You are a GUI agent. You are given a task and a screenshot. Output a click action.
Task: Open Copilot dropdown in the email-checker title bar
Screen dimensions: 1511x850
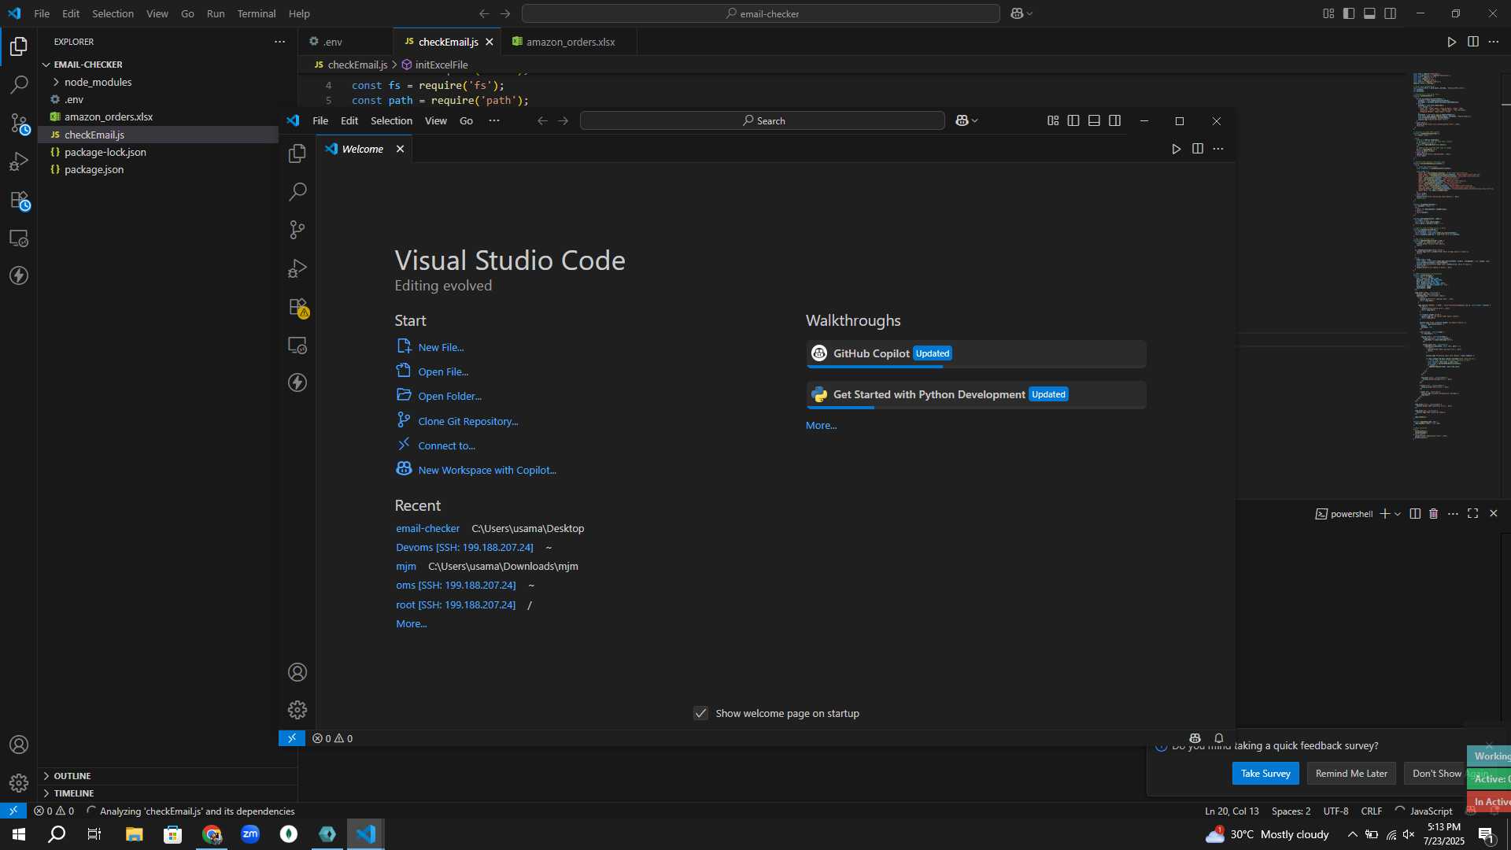[x=1021, y=13]
